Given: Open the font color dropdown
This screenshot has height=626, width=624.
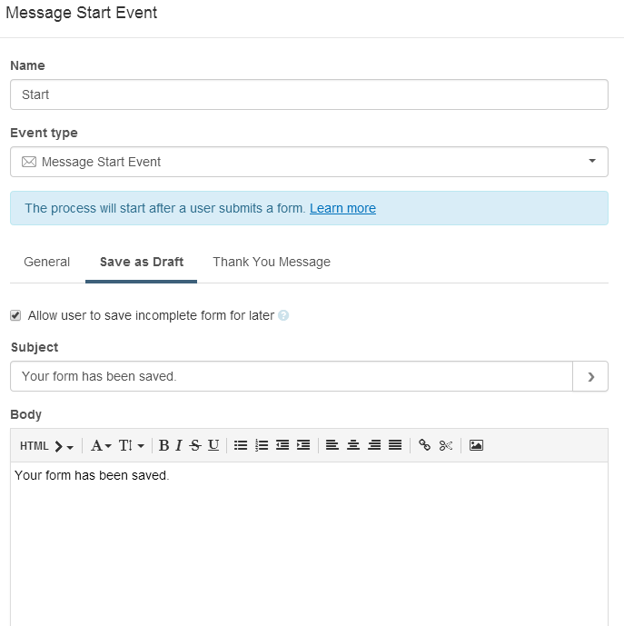Looking at the screenshot, I should tap(101, 445).
